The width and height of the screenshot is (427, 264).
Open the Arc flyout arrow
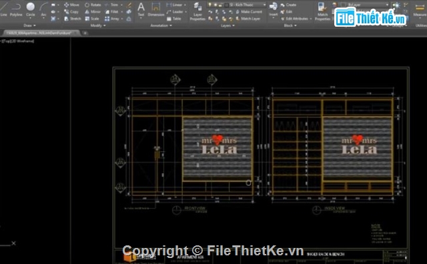coord(43,19)
